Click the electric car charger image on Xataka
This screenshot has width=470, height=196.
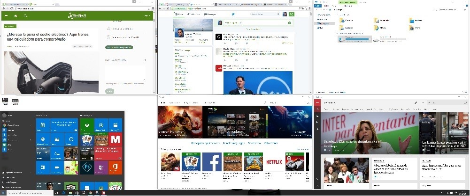click(x=51, y=73)
